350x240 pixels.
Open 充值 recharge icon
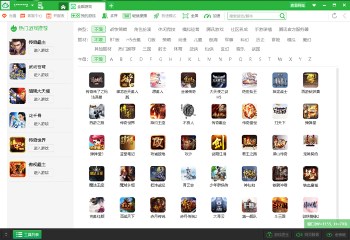tap(9, 16)
